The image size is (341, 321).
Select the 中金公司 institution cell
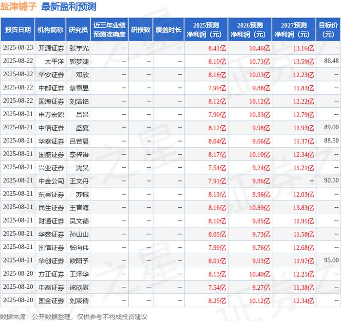point(51,181)
